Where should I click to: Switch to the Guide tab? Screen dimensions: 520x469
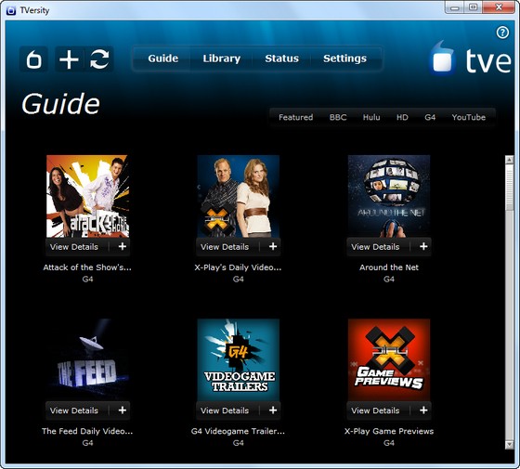click(163, 59)
